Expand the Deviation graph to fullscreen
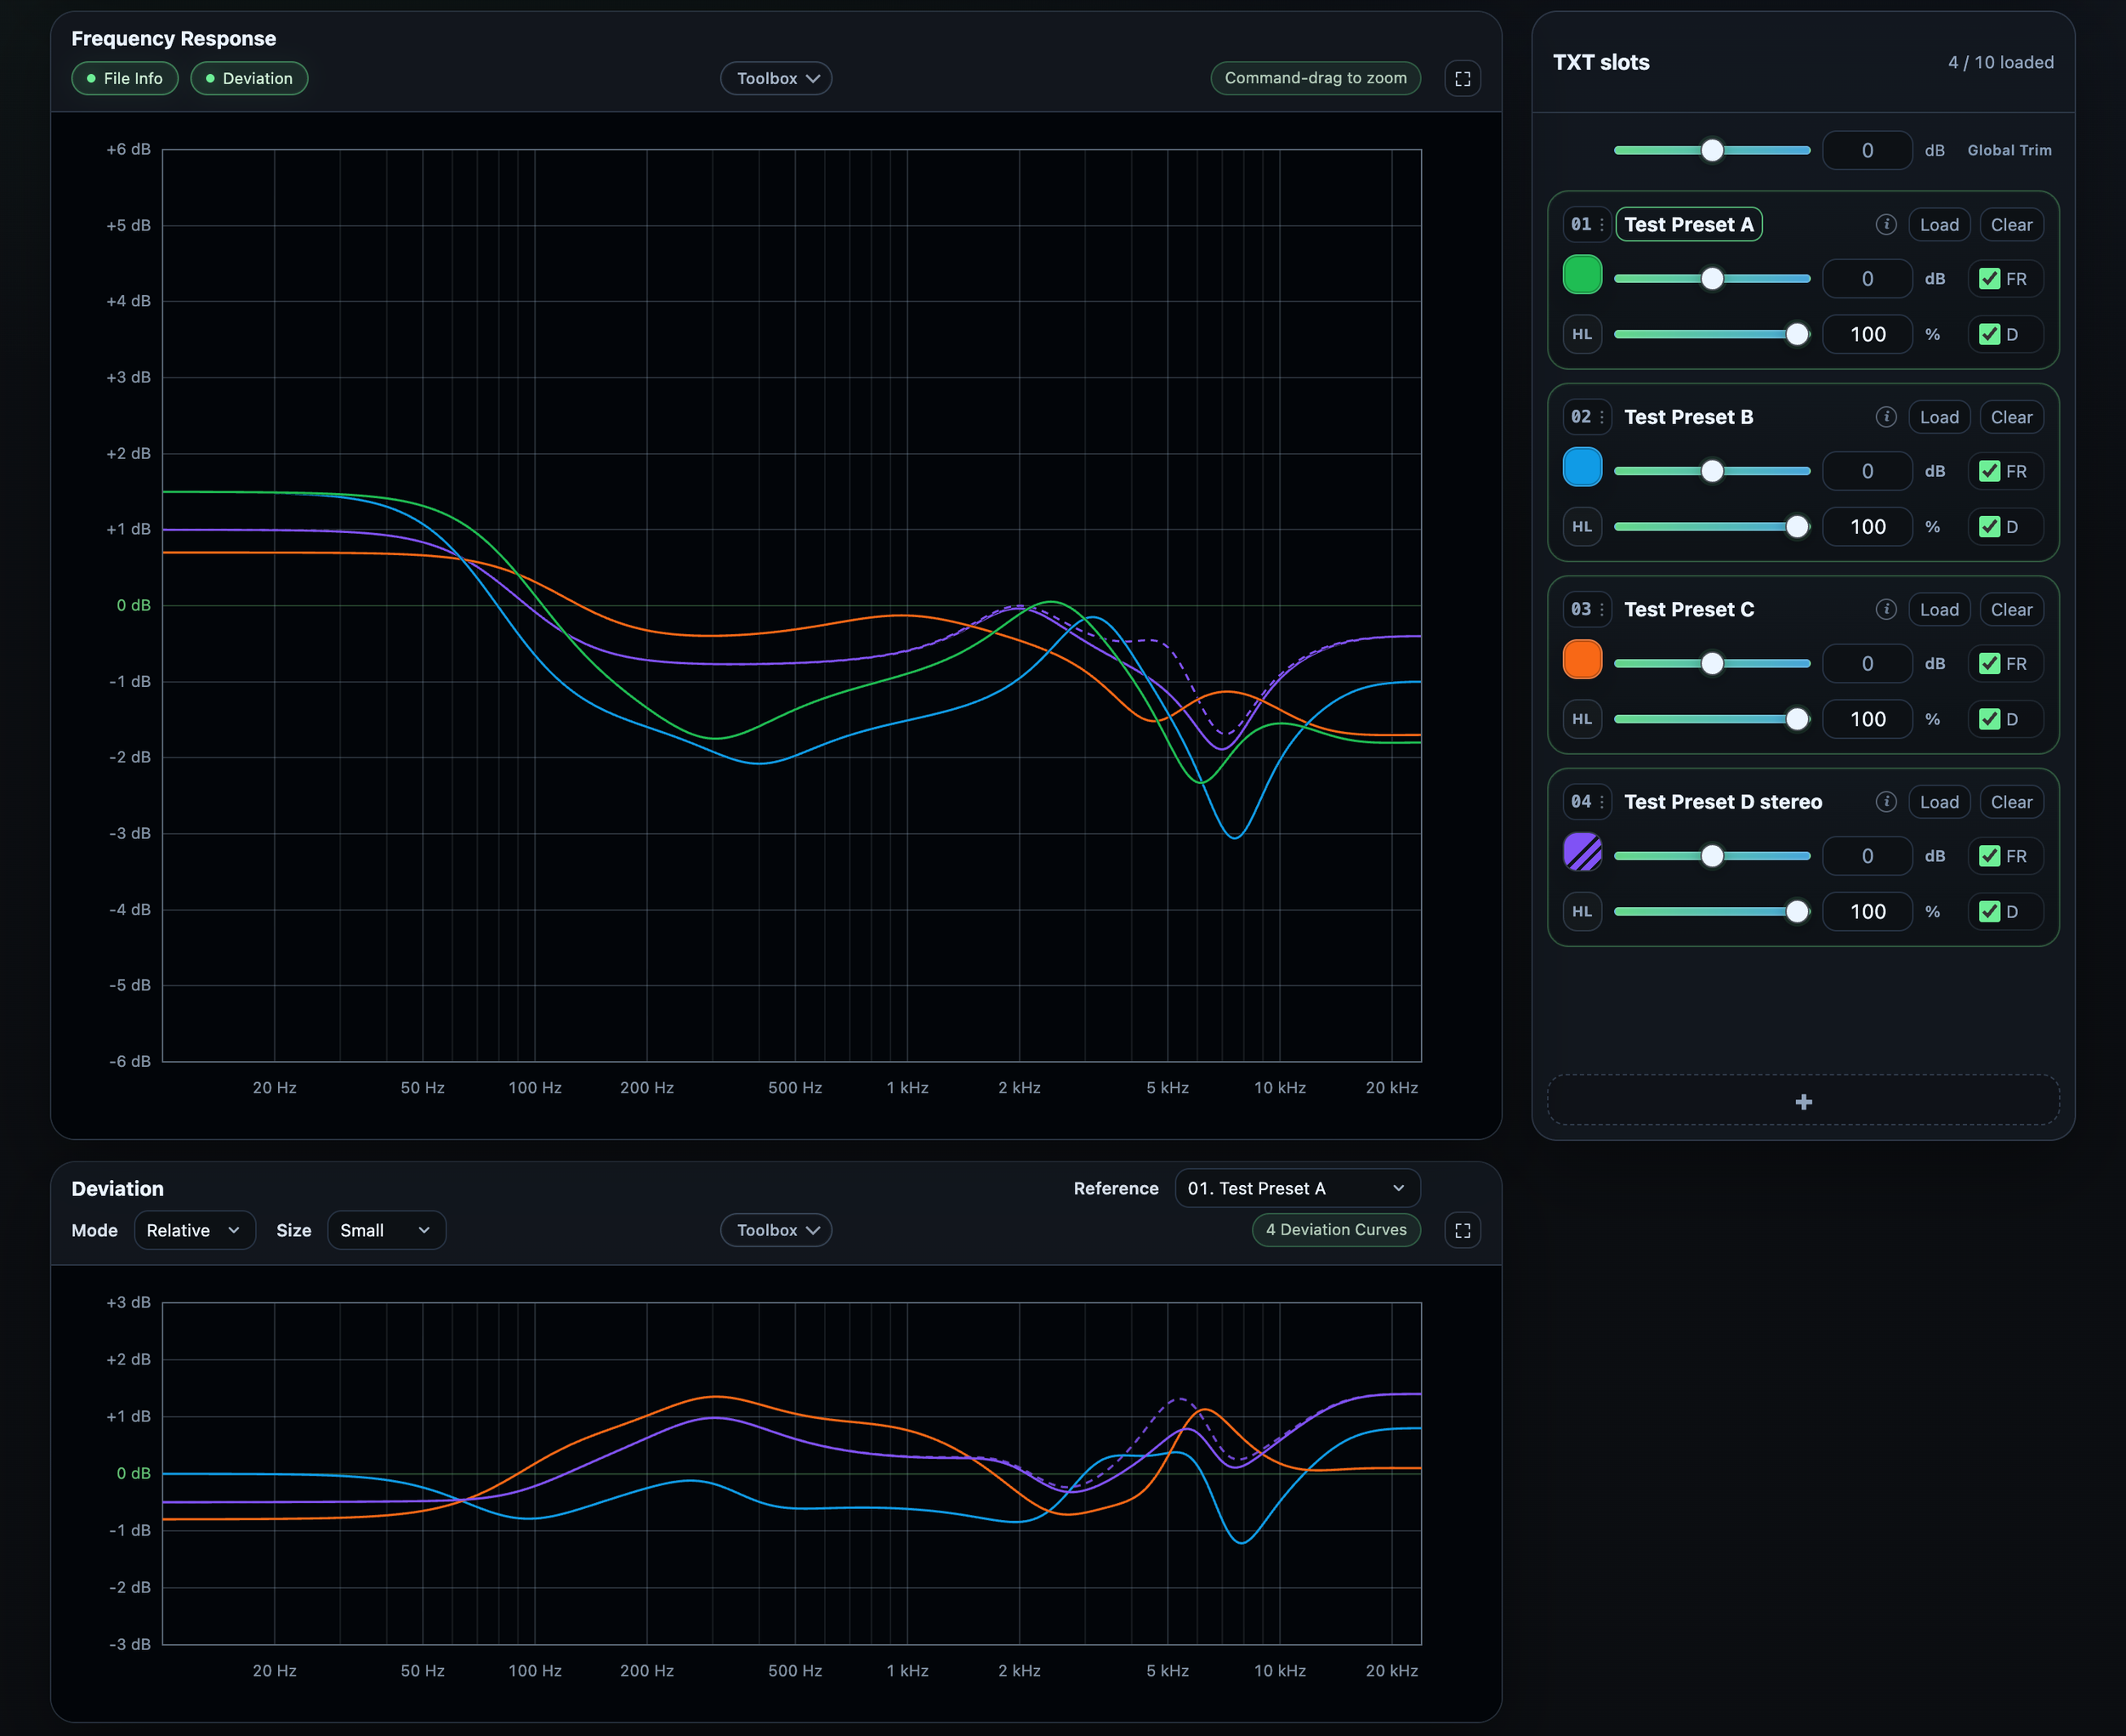The height and width of the screenshot is (1736, 2126). (x=1463, y=1230)
